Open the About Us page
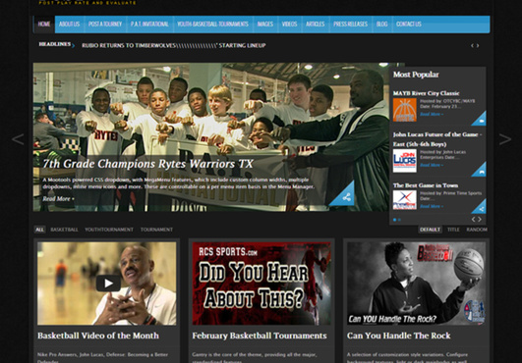The height and width of the screenshot is (363, 522). pos(69,25)
